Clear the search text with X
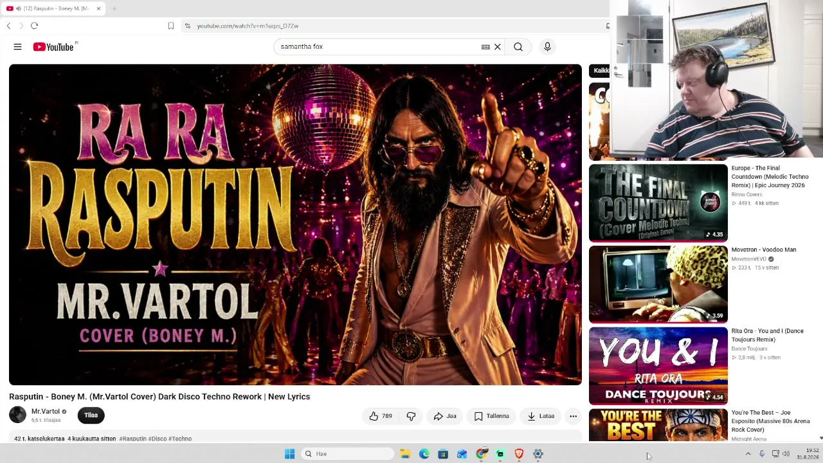 [x=498, y=47]
